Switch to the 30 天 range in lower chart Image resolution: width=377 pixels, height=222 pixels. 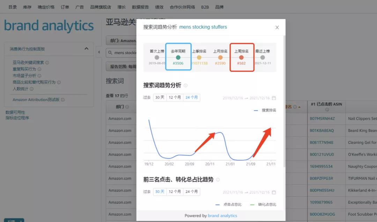coord(160,191)
